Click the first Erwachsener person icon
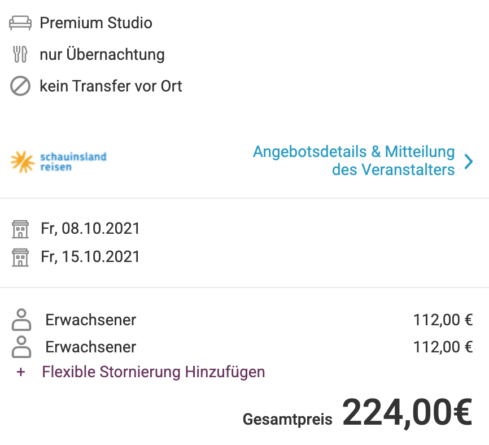The image size is (489, 445). point(21,320)
